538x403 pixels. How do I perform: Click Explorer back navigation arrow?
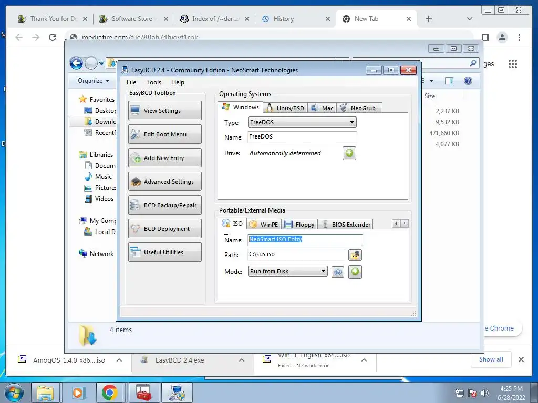[x=76, y=63]
